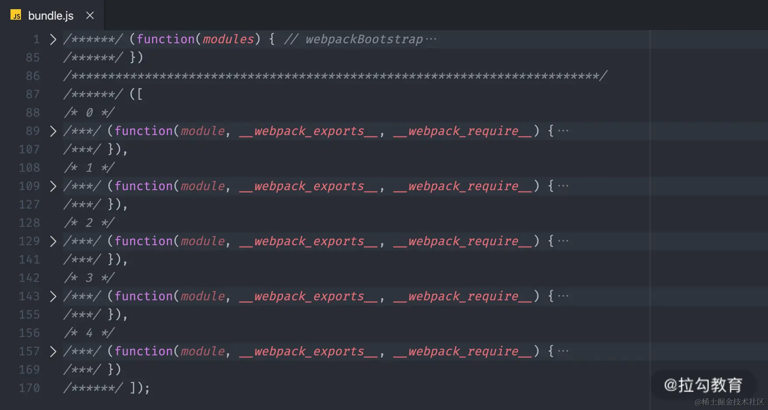Click '__webpack_require__' on line 129
The height and width of the screenshot is (410, 768).
pyautogui.click(x=463, y=241)
